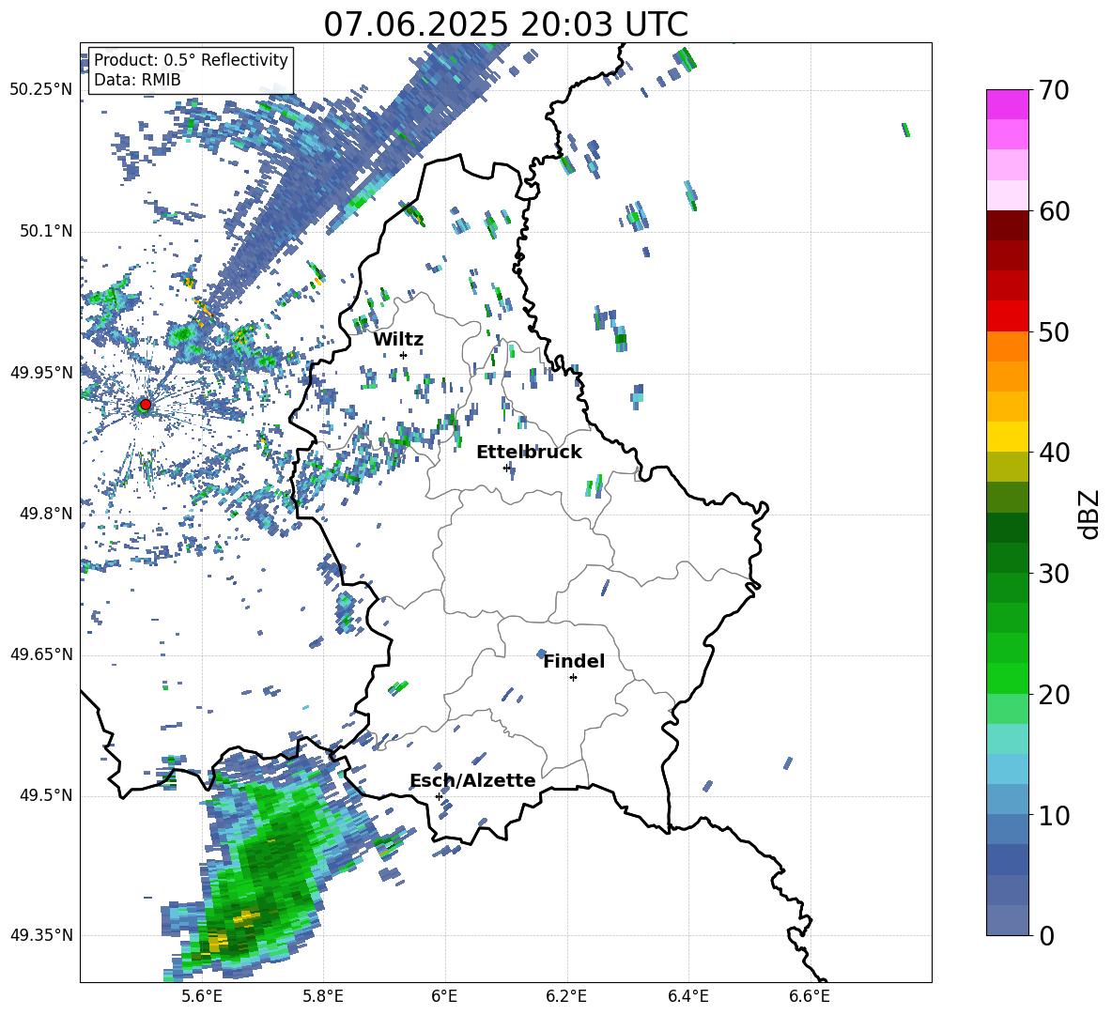Click the 5.6°E longitude tick label
Image resolution: width=1112 pixels, height=1015 pixels.
point(202,996)
